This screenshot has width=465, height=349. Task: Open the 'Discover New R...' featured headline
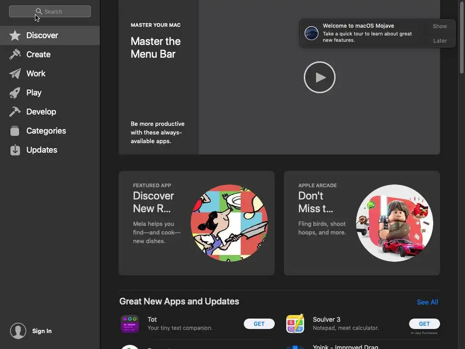(153, 202)
